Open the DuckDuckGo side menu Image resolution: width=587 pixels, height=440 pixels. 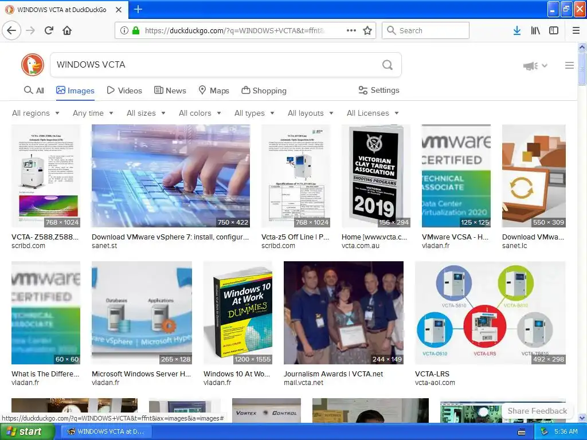click(569, 65)
